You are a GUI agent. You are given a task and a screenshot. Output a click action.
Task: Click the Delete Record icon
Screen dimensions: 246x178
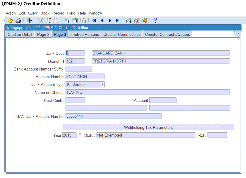(137, 20)
